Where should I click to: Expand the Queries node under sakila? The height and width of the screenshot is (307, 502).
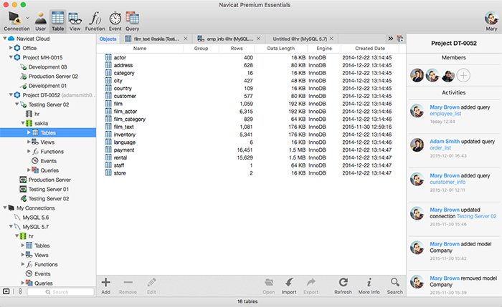[29, 170]
